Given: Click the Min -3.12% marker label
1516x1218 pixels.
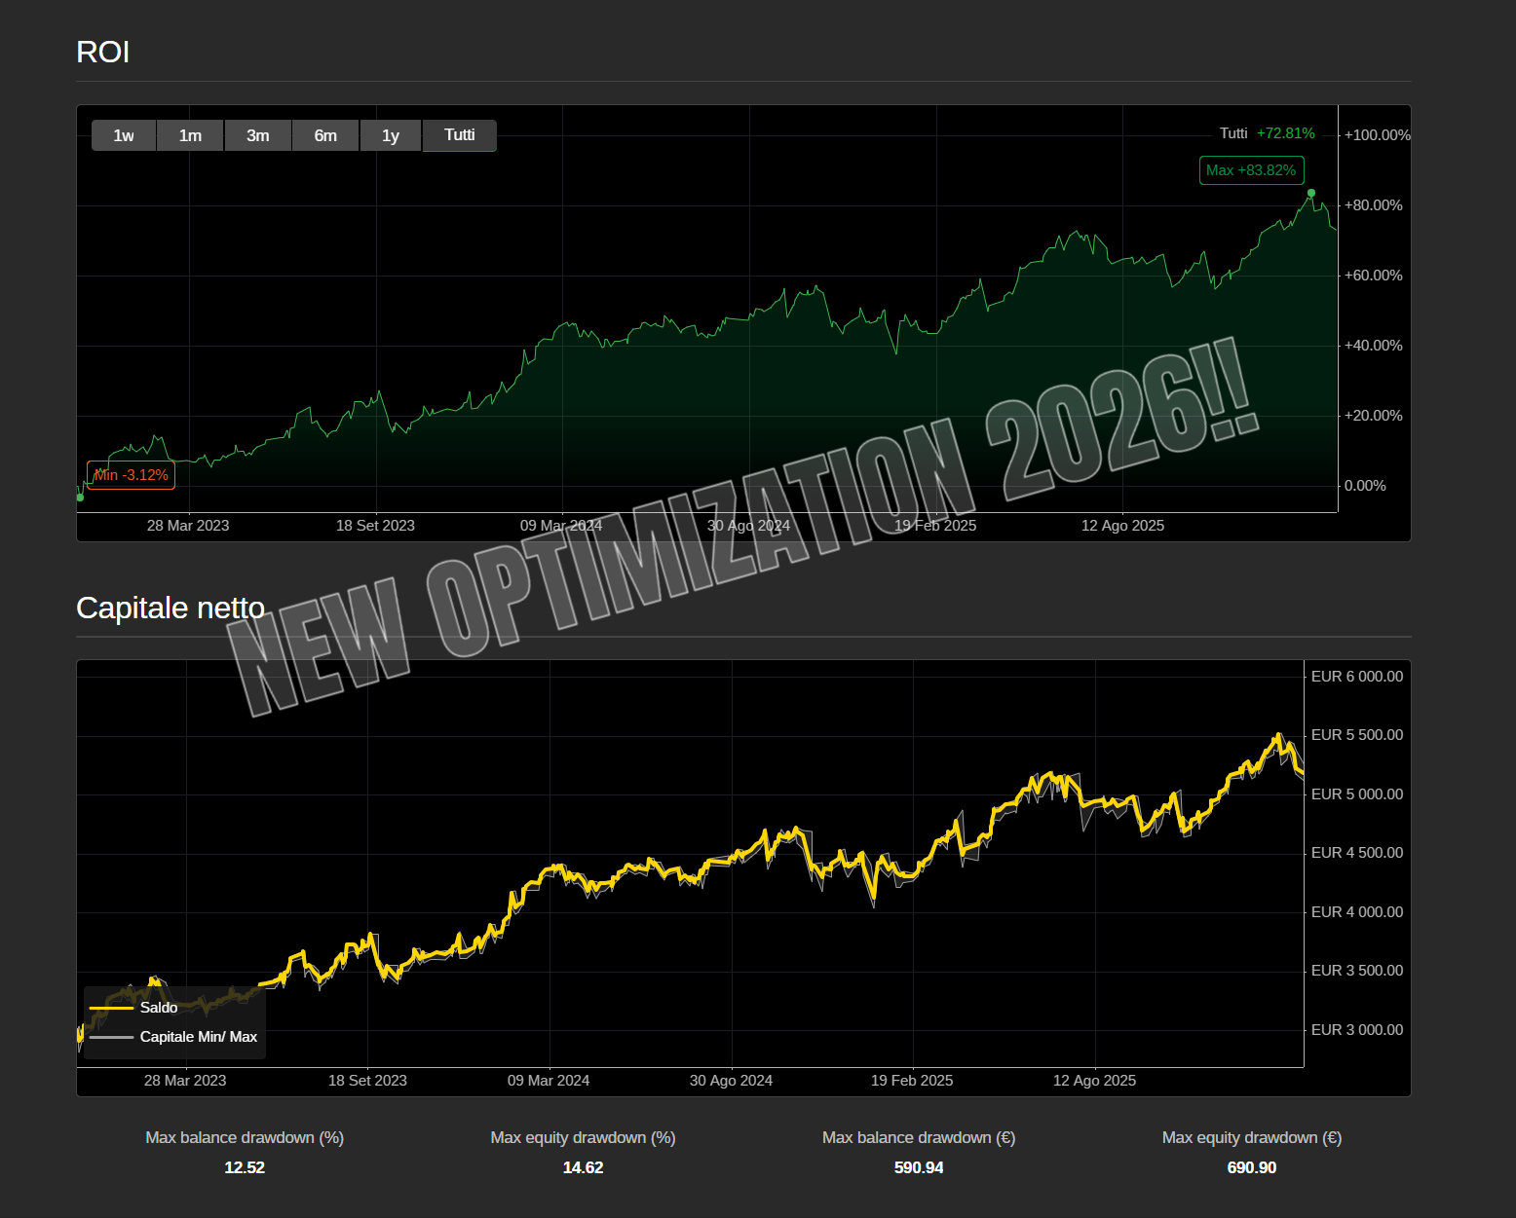Looking at the screenshot, I should pos(131,475).
